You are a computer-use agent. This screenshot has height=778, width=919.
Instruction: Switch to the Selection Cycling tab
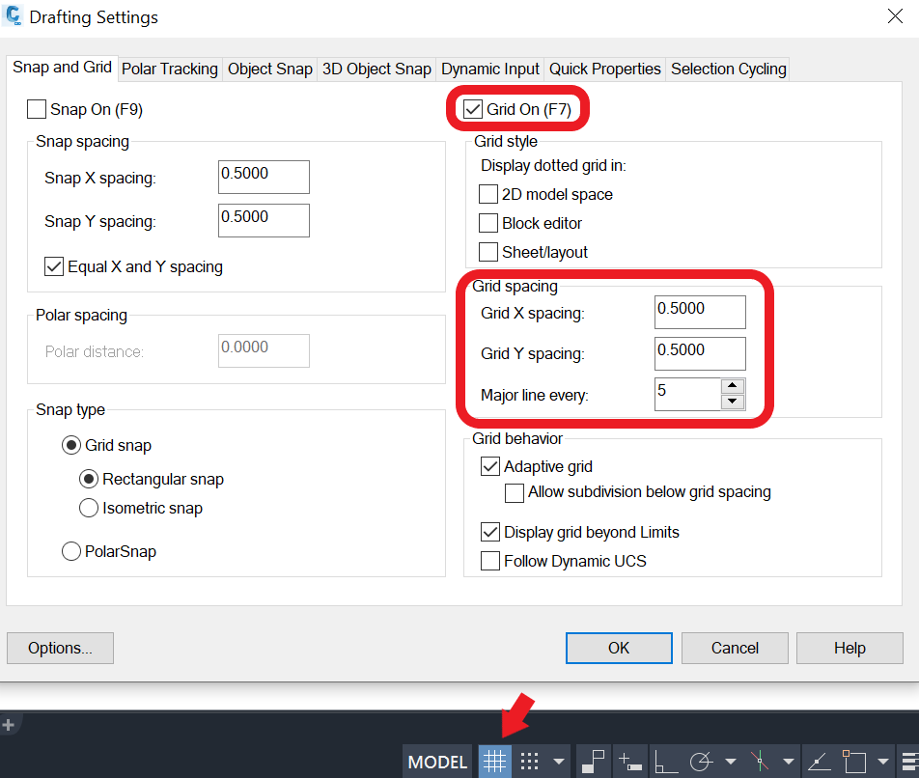point(729,69)
